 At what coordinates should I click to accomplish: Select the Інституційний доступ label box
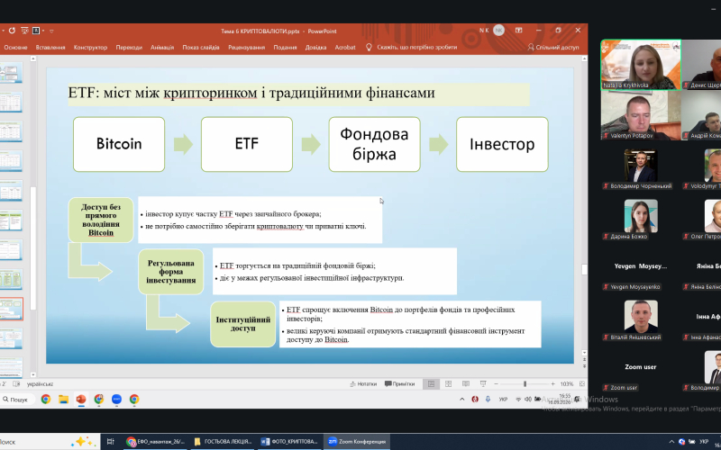point(242,324)
